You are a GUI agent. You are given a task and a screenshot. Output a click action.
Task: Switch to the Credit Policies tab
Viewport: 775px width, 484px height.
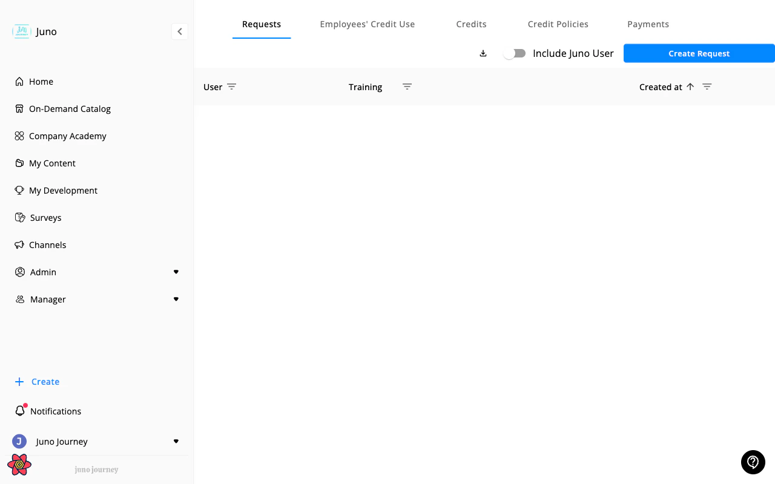tap(558, 24)
